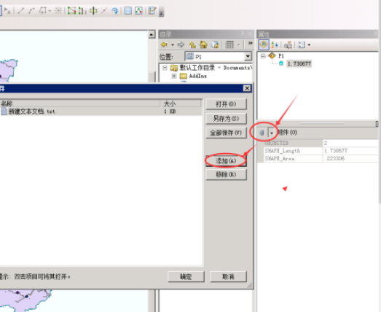This screenshot has width=381, height=312.
Task: Click the 添加(A) add button
Action: pyautogui.click(x=226, y=161)
